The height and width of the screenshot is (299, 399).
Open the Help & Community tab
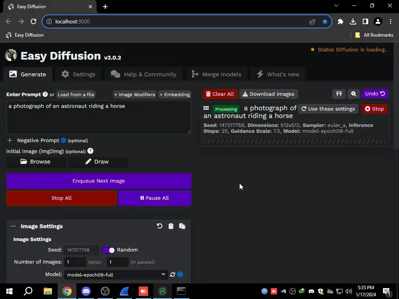point(143,74)
